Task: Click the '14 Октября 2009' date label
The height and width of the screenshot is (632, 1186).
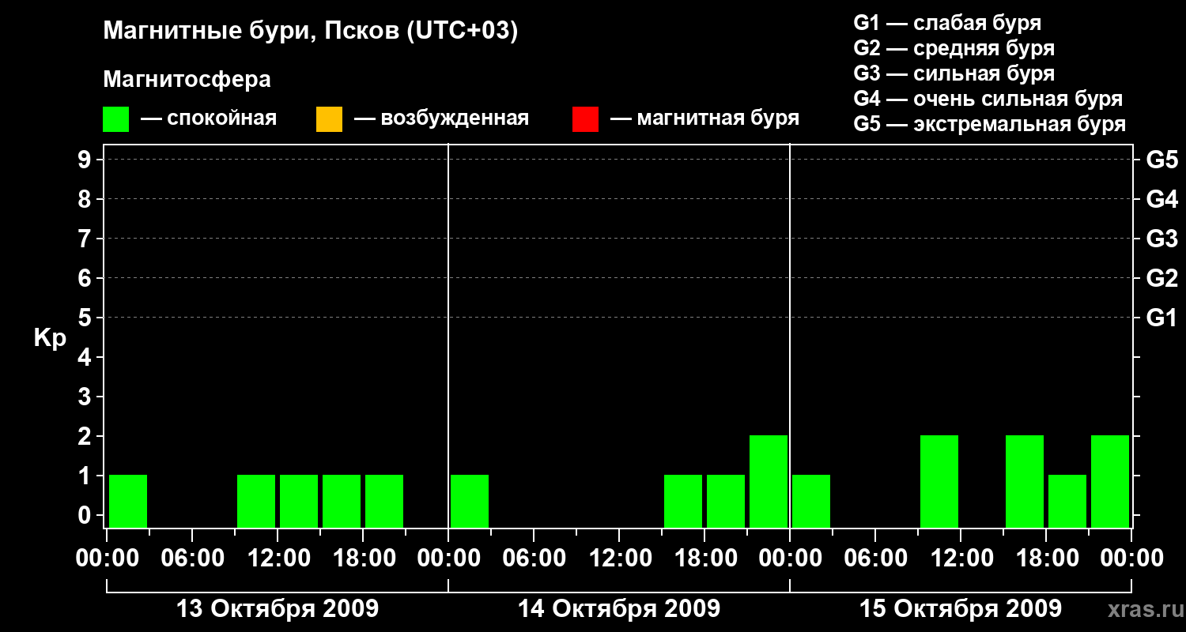Action: tap(619, 609)
